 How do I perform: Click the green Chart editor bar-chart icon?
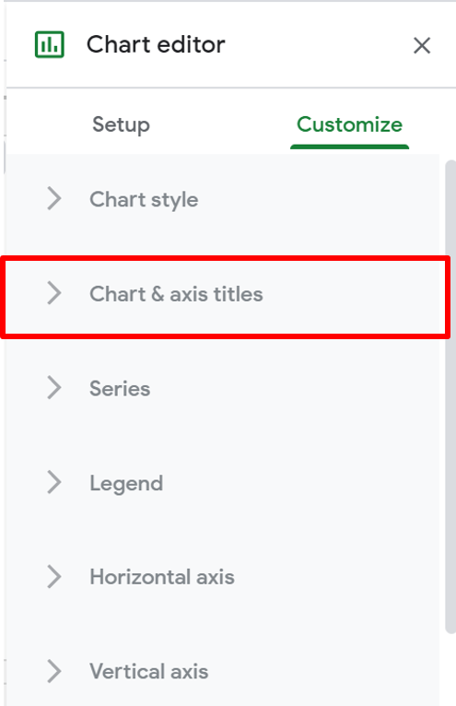coord(50,44)
